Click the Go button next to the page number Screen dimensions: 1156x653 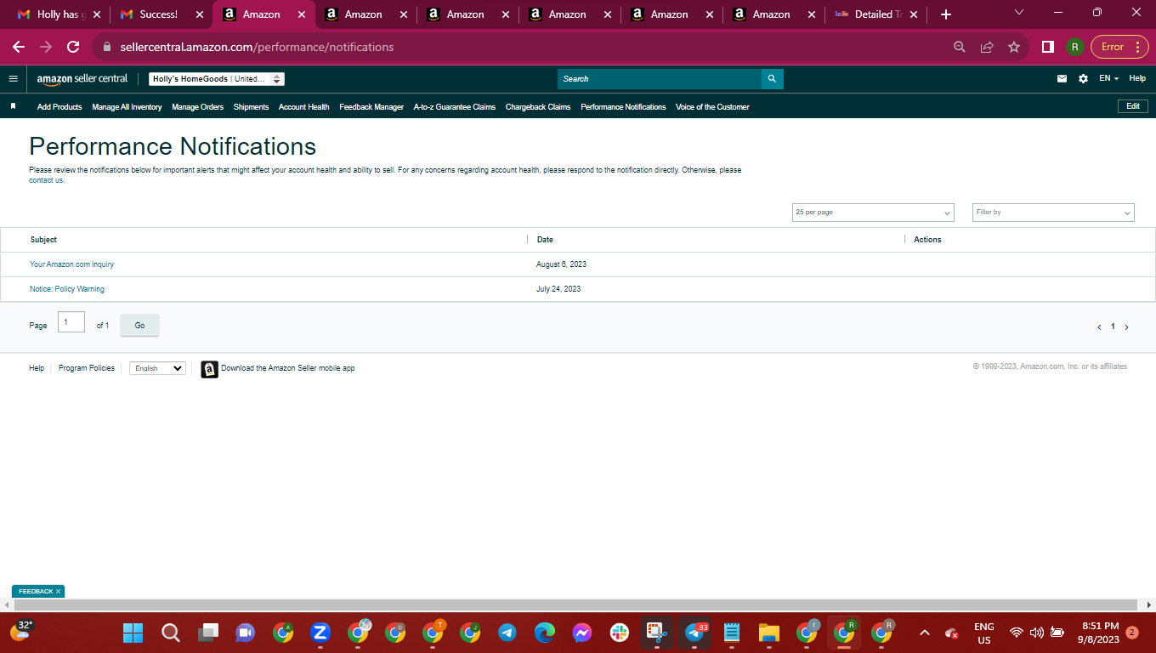pyautogui.click(x=139, y=326)
